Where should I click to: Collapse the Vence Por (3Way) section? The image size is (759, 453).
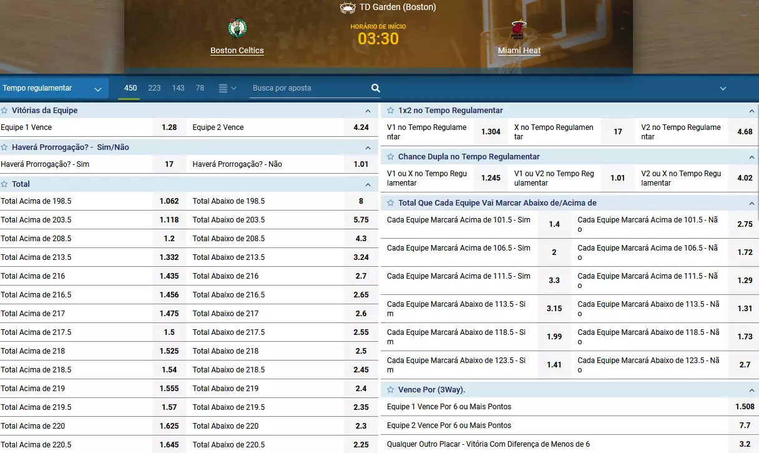[752, 391]
